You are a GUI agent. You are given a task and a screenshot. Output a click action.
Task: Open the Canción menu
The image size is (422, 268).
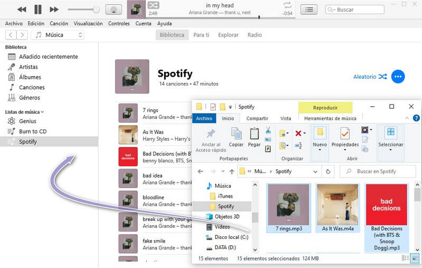(x=59, y=23)
